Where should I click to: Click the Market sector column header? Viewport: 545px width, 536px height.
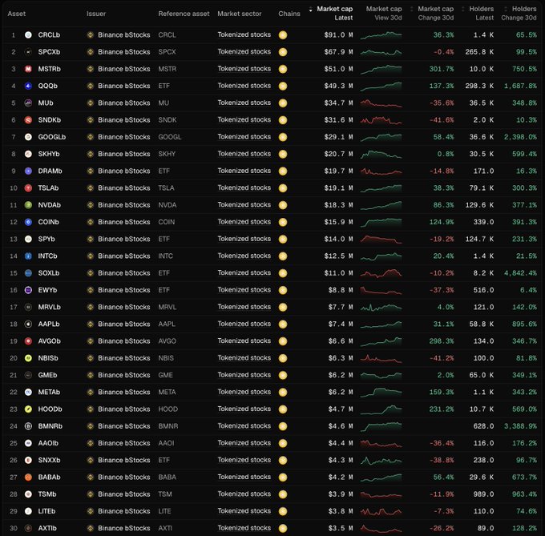pos(240,14)
